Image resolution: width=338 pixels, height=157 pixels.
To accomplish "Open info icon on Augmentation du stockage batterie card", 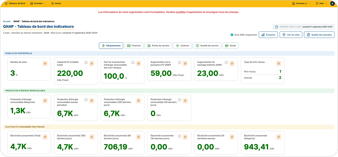I will pos(226,63).
